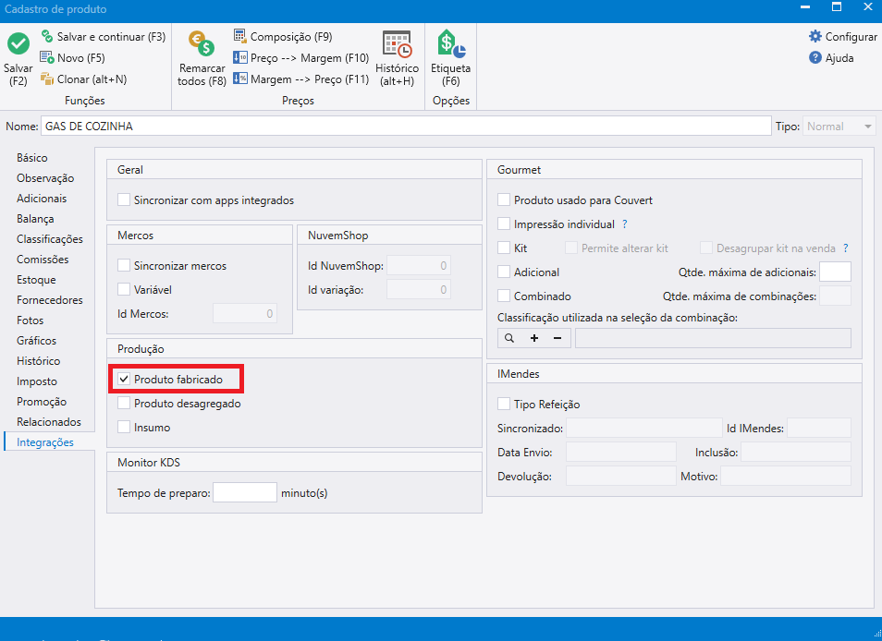The height and width of the screenshot is (641, 882).
Task: Select the Balança tab
Action: coord(35,219)
